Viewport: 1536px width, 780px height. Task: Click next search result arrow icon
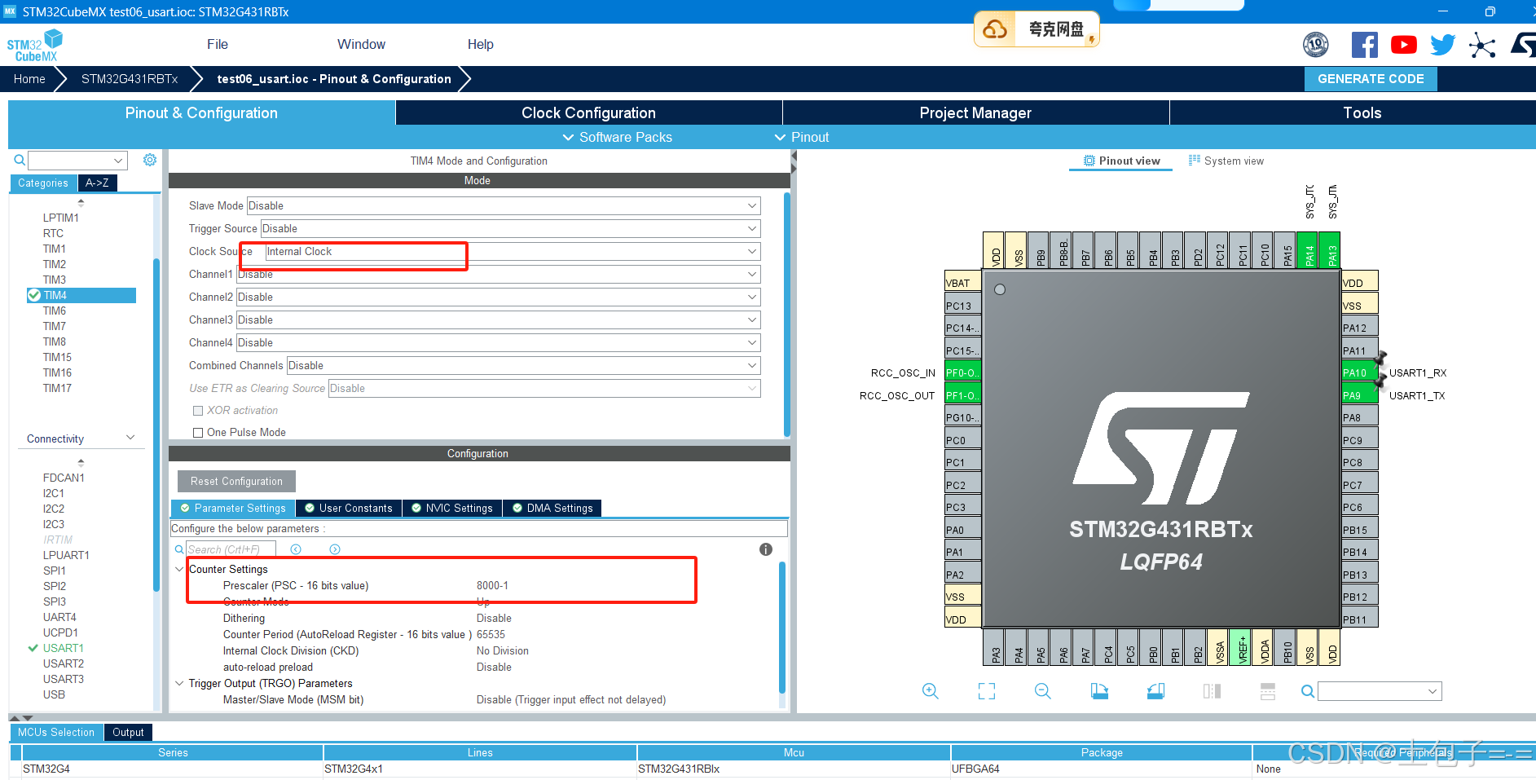[335, 549]
